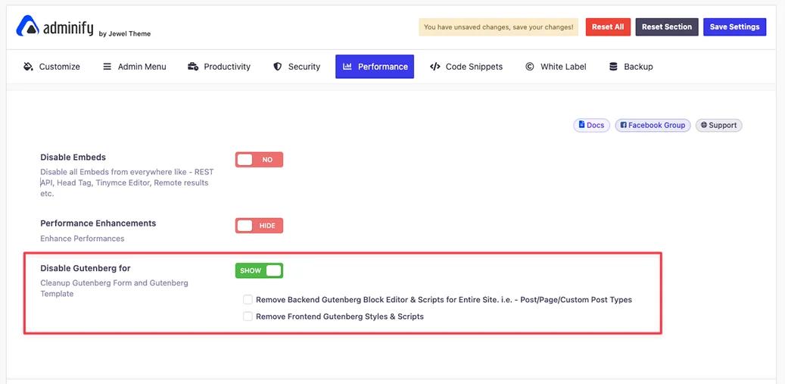Viewport: 785px width, 384px height.
Task: Check Remove Frontend Gutenberg Styles & Scripts
Action: [248, 317]
